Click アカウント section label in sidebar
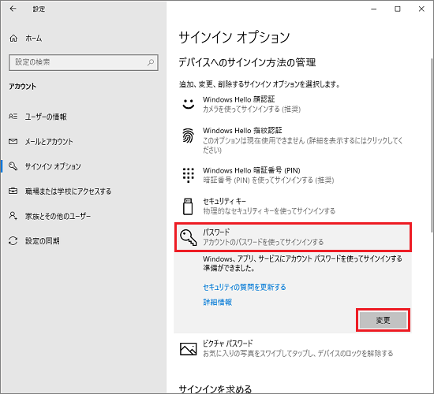The width and height of the screenshot is (434, 394). [x=22, y=87]
